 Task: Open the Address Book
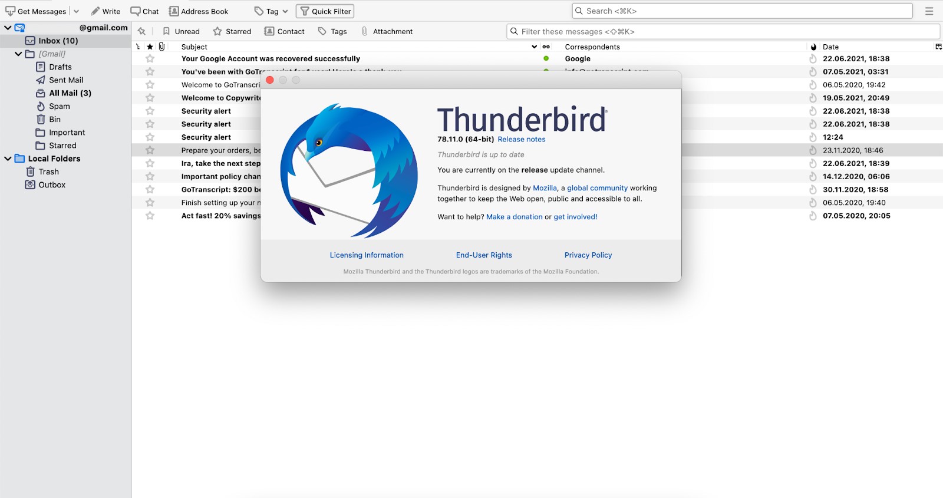click(198, 11)
